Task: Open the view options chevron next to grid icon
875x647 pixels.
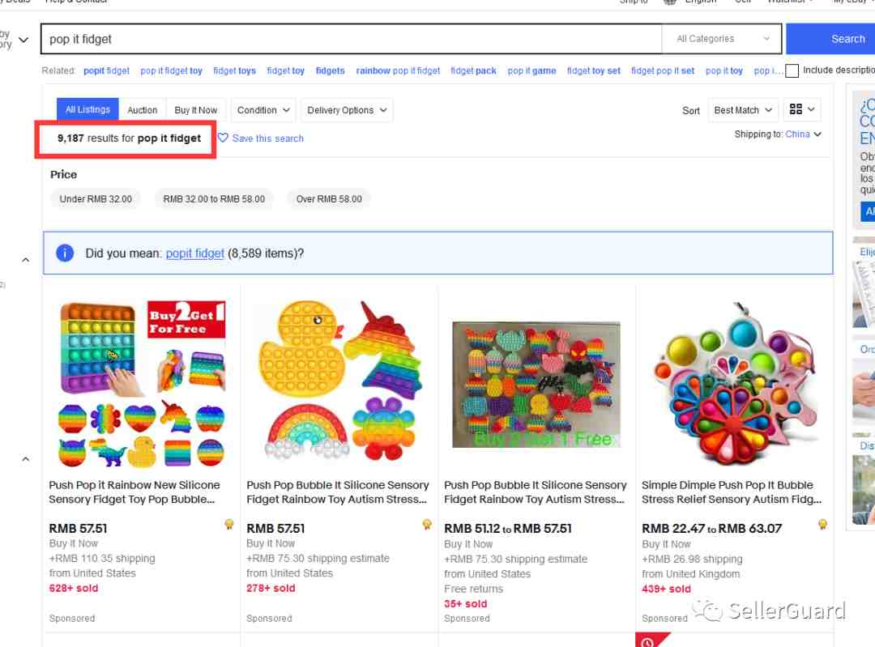Action: [x=811, y=109]
